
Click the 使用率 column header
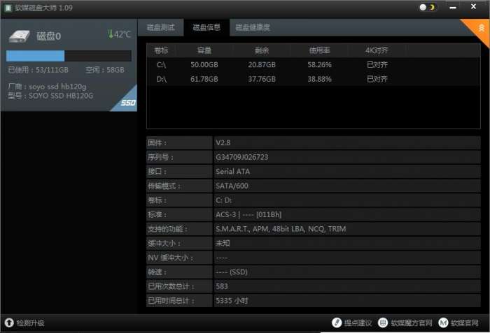319,50
